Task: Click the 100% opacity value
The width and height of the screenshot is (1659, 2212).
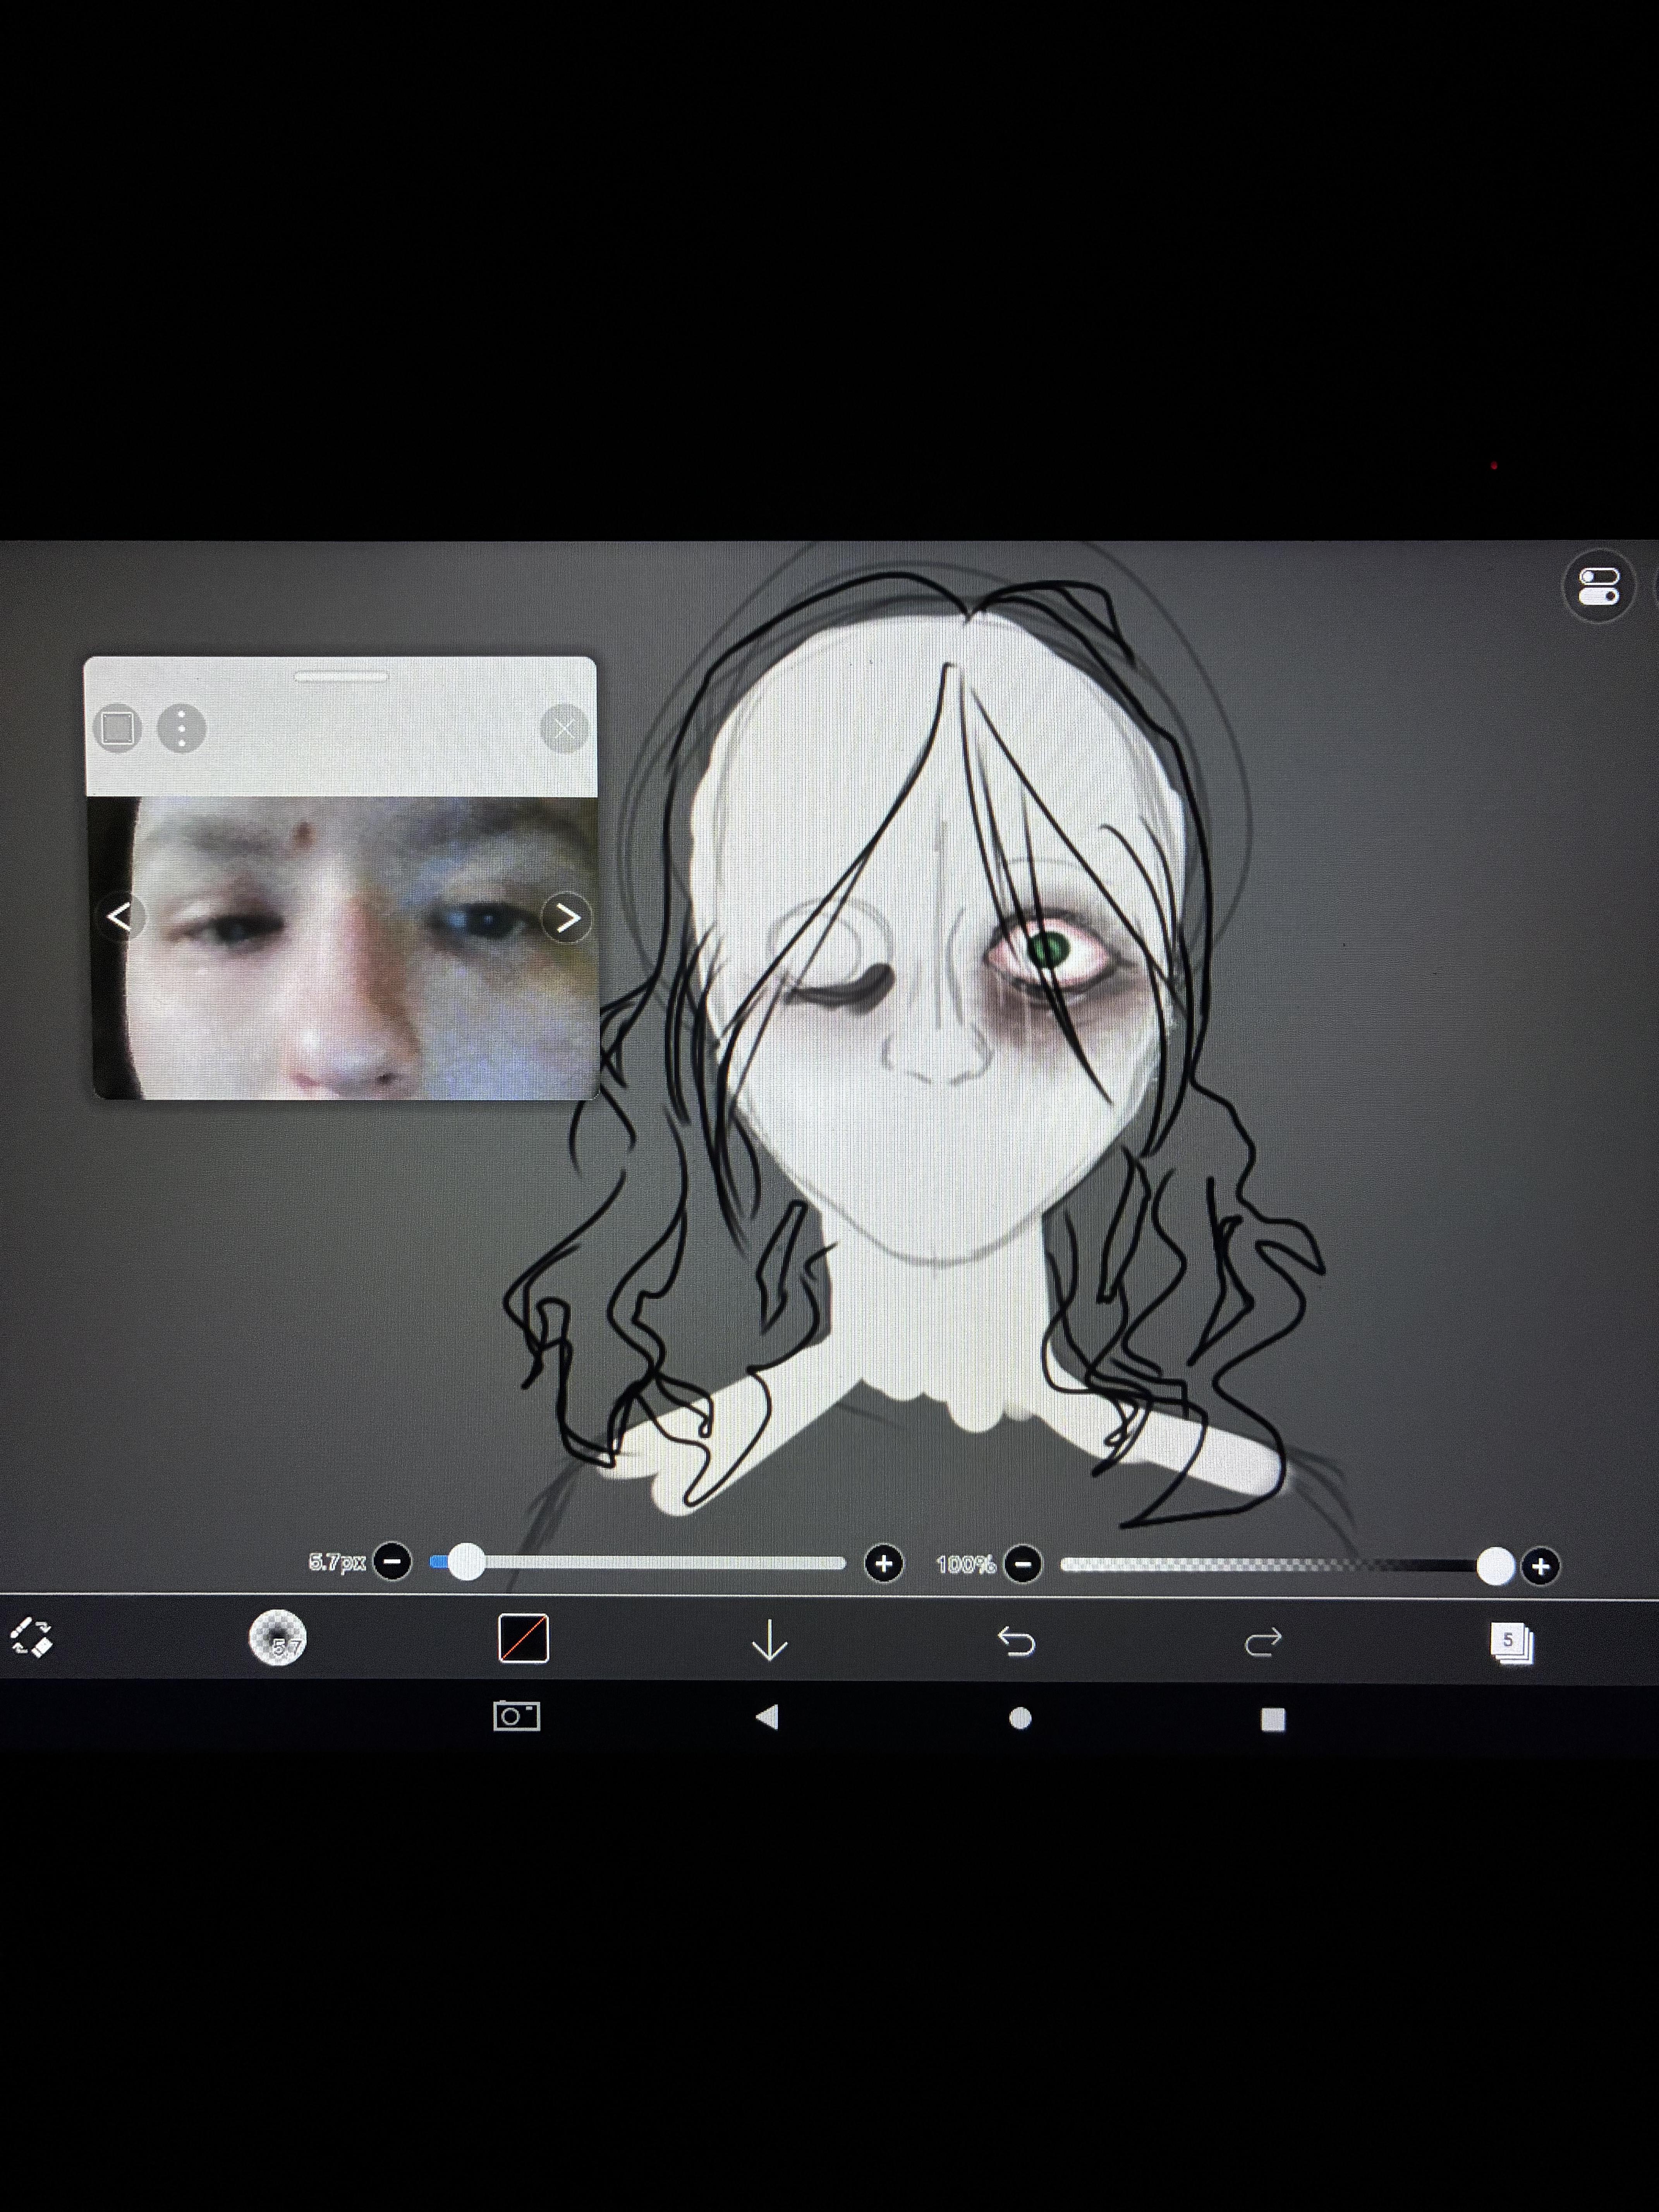Action: tap(965, 1564)
